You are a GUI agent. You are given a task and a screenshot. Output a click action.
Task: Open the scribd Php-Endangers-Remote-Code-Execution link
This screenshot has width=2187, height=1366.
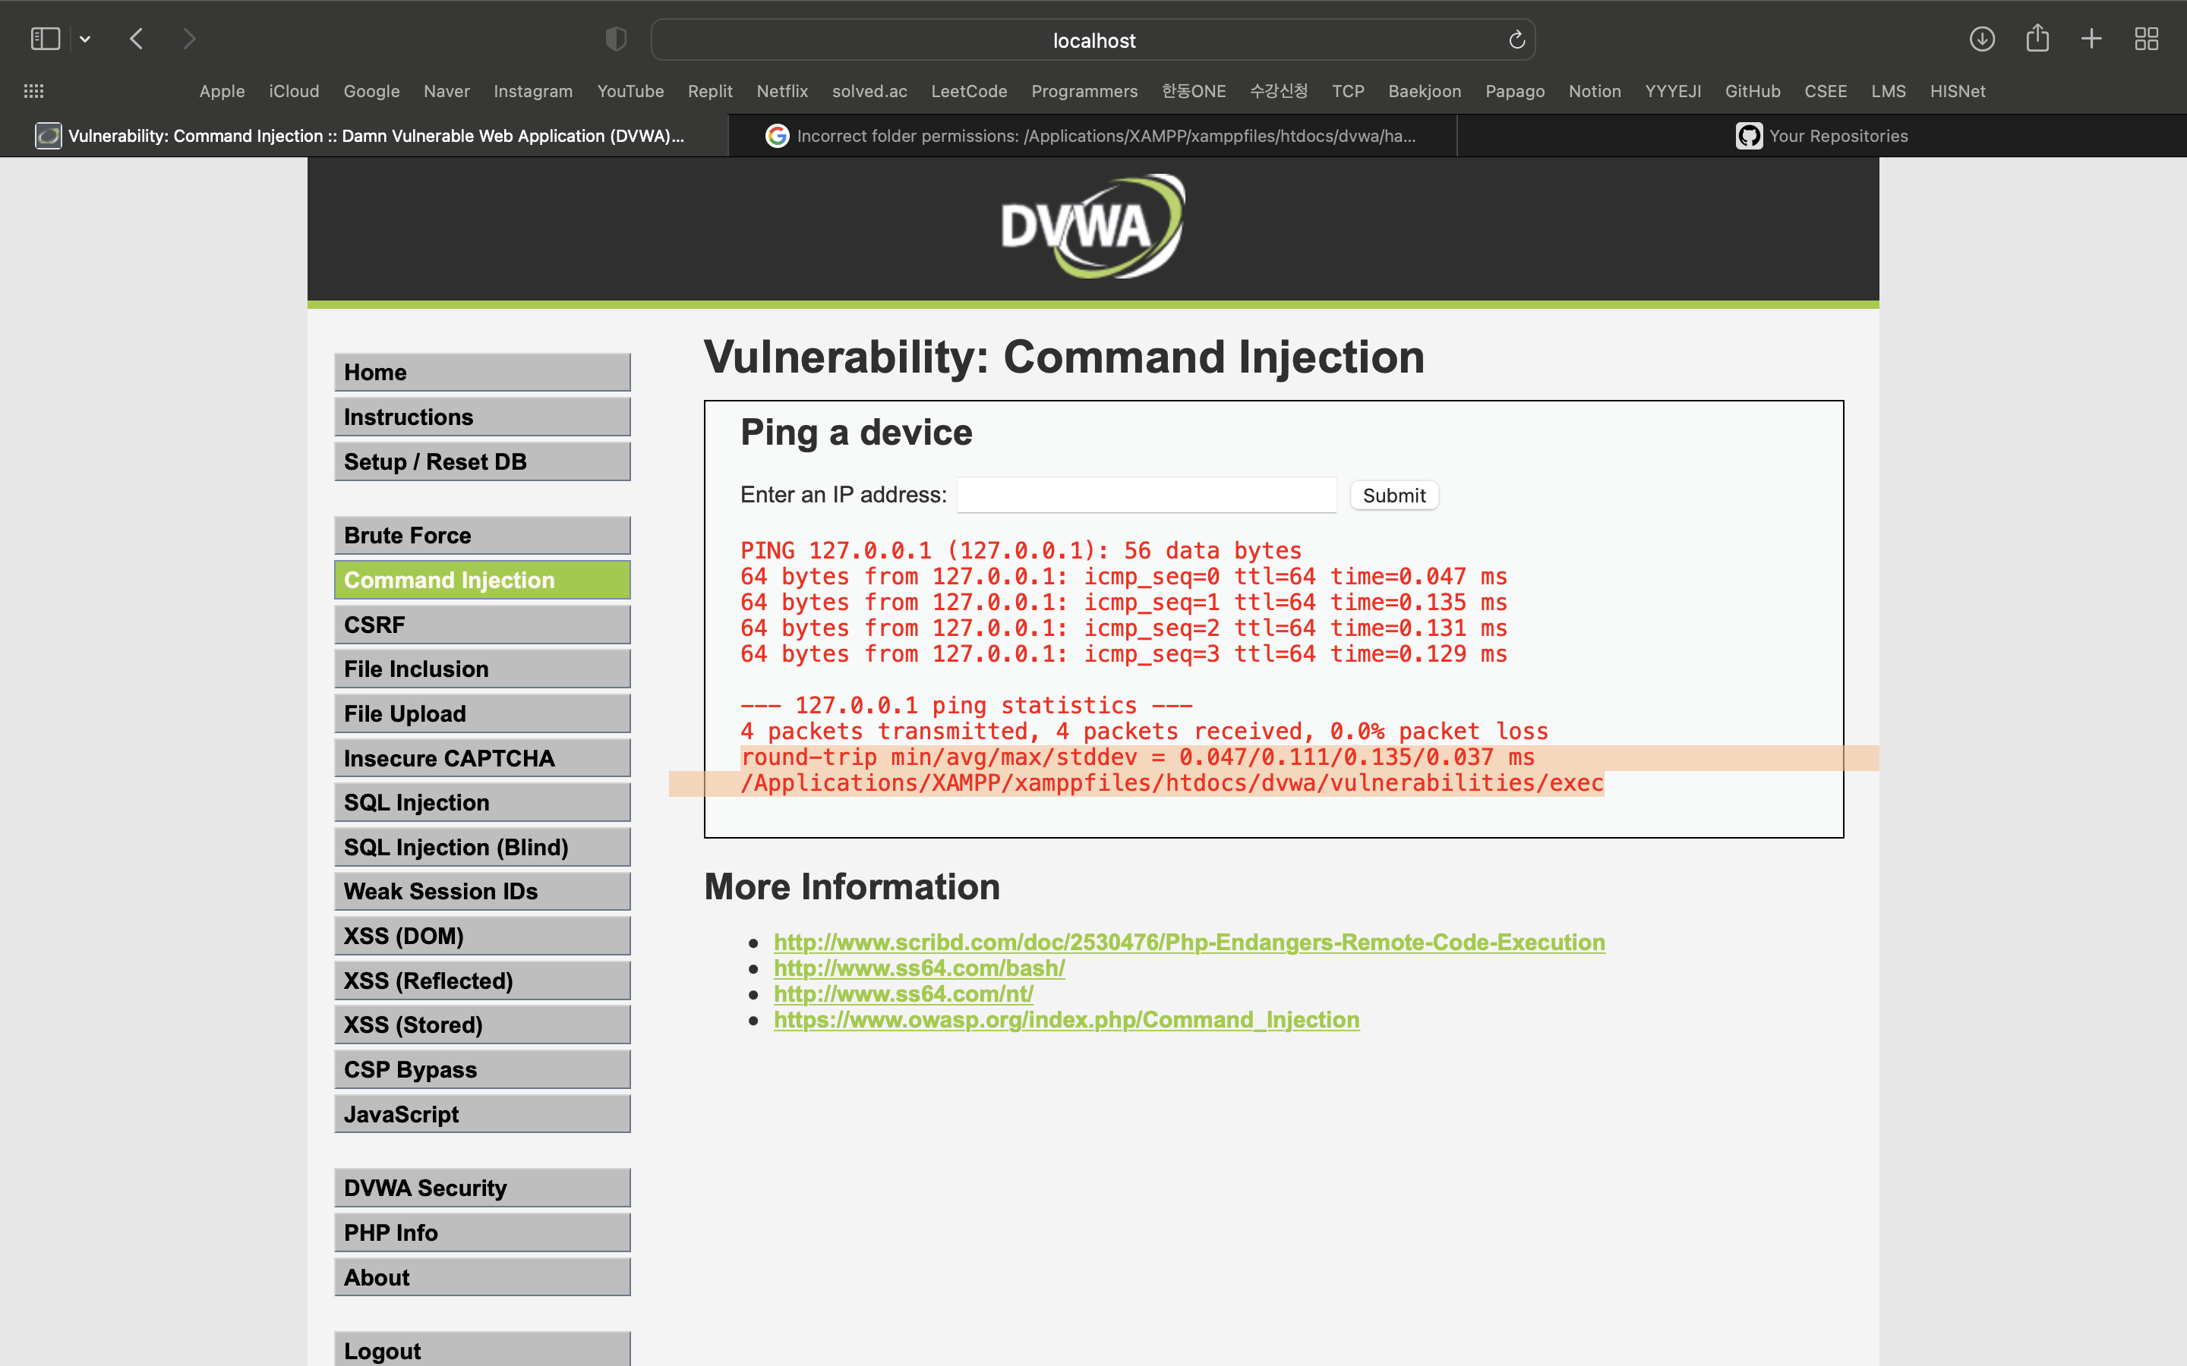[1189, 943]
